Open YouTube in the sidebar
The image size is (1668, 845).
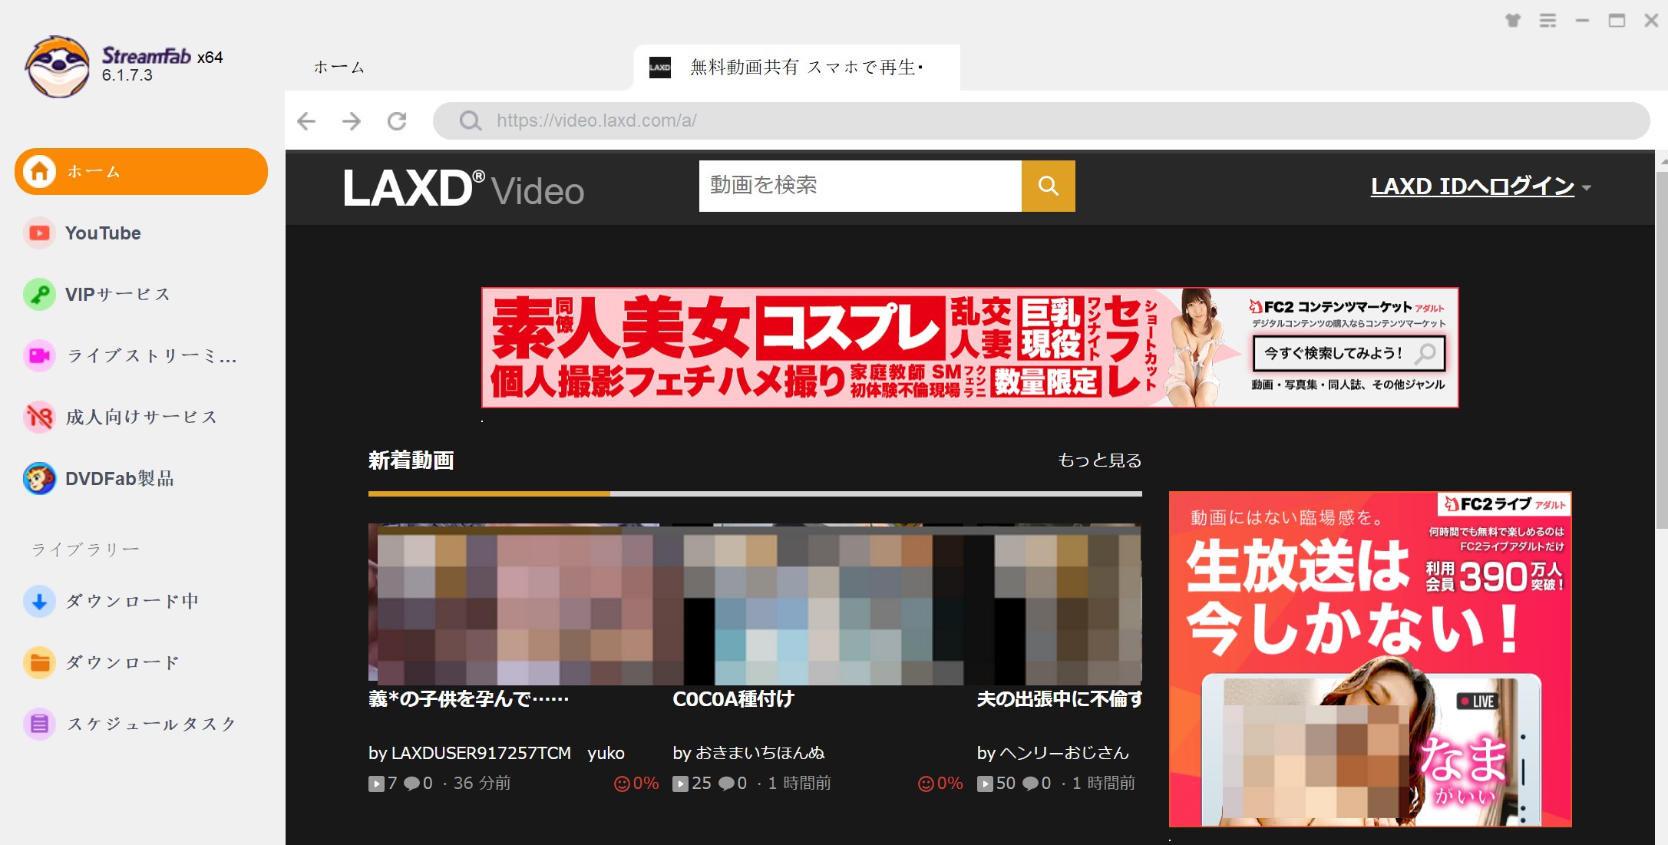pyautogui.click(x=103, y=233)
